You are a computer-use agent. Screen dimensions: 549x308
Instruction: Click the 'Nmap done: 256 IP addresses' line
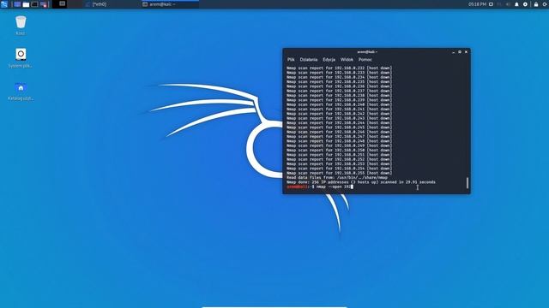pyautogui.click(x=361, y=182)
